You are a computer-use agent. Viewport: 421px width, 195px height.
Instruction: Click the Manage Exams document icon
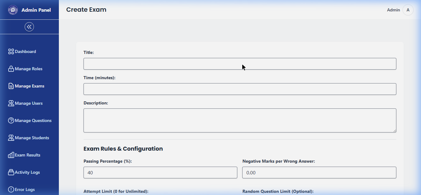click(x=11, y=86)
